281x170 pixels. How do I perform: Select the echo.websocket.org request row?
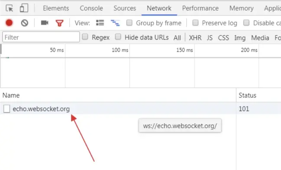tap(118, 109)
